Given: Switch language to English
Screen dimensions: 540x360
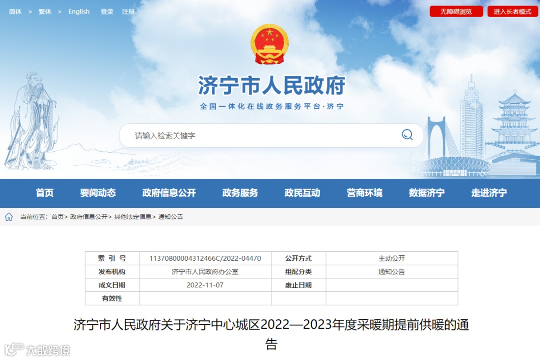Looking at the screenshot, I should point(79,12).
